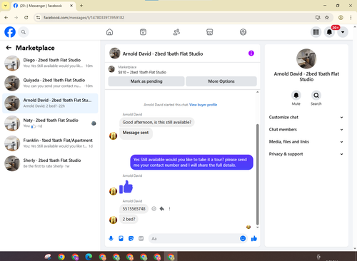
Task: Open browser tab search dropdown
Action: click(5, 6)
